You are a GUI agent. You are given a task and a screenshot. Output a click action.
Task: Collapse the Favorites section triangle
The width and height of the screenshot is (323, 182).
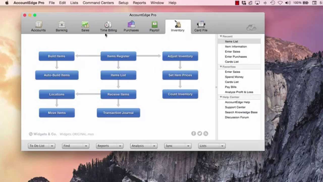(221, 67)
